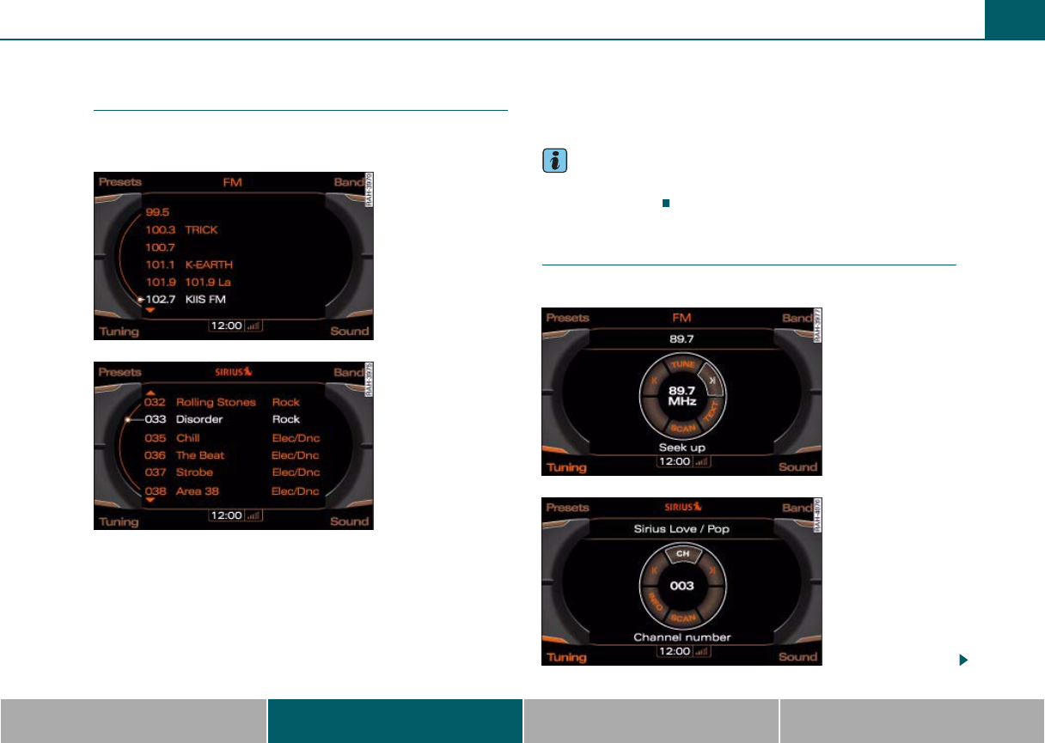Select channel 035 Chill

point(232,438)
